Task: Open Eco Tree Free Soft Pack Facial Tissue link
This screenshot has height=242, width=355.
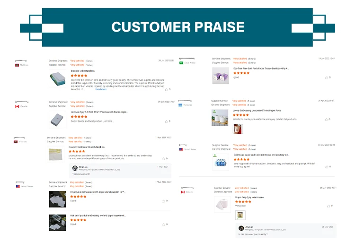Action: tap(261, 68)
